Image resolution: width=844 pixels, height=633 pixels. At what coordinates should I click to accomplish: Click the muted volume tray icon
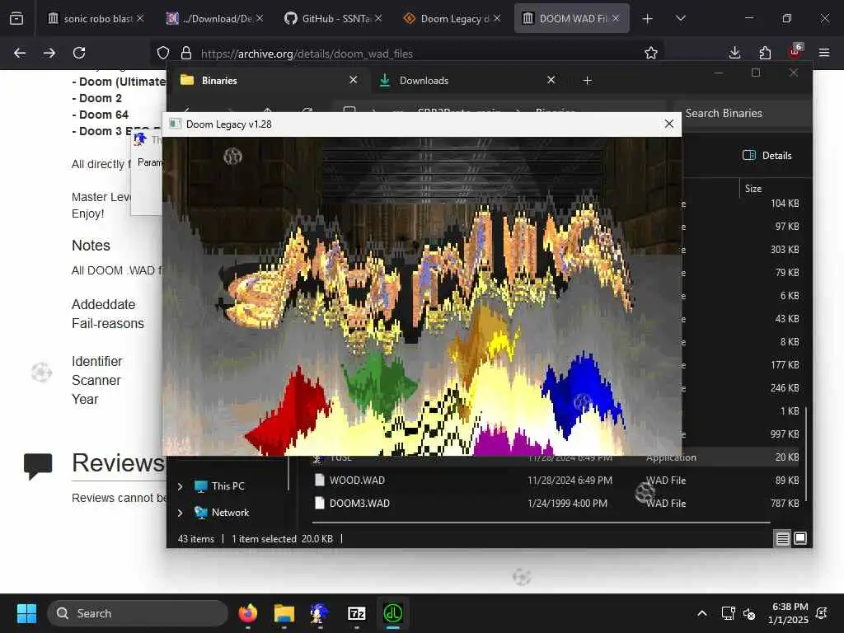748,613
